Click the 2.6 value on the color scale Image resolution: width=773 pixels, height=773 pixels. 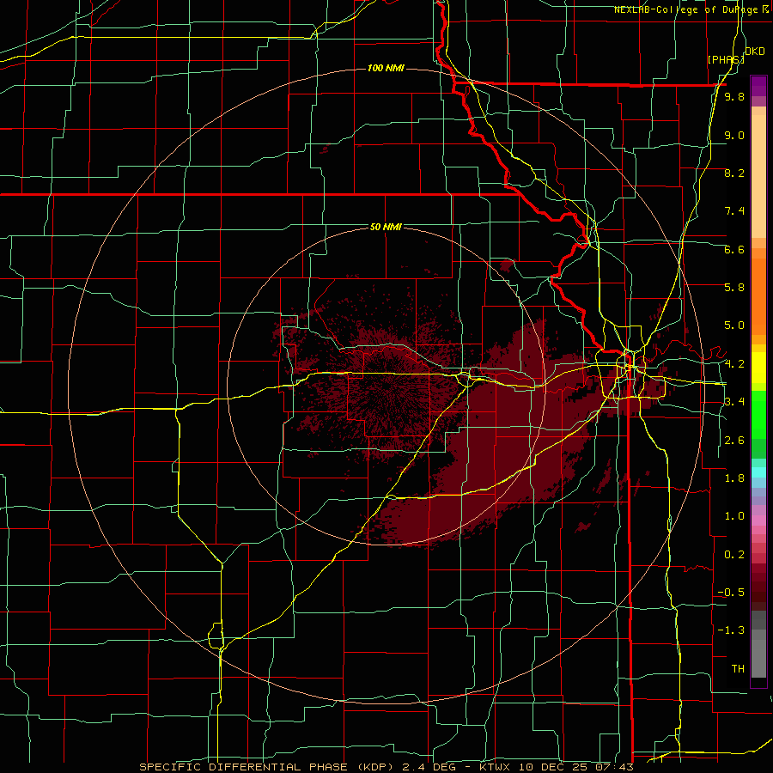tap(734, 441)
